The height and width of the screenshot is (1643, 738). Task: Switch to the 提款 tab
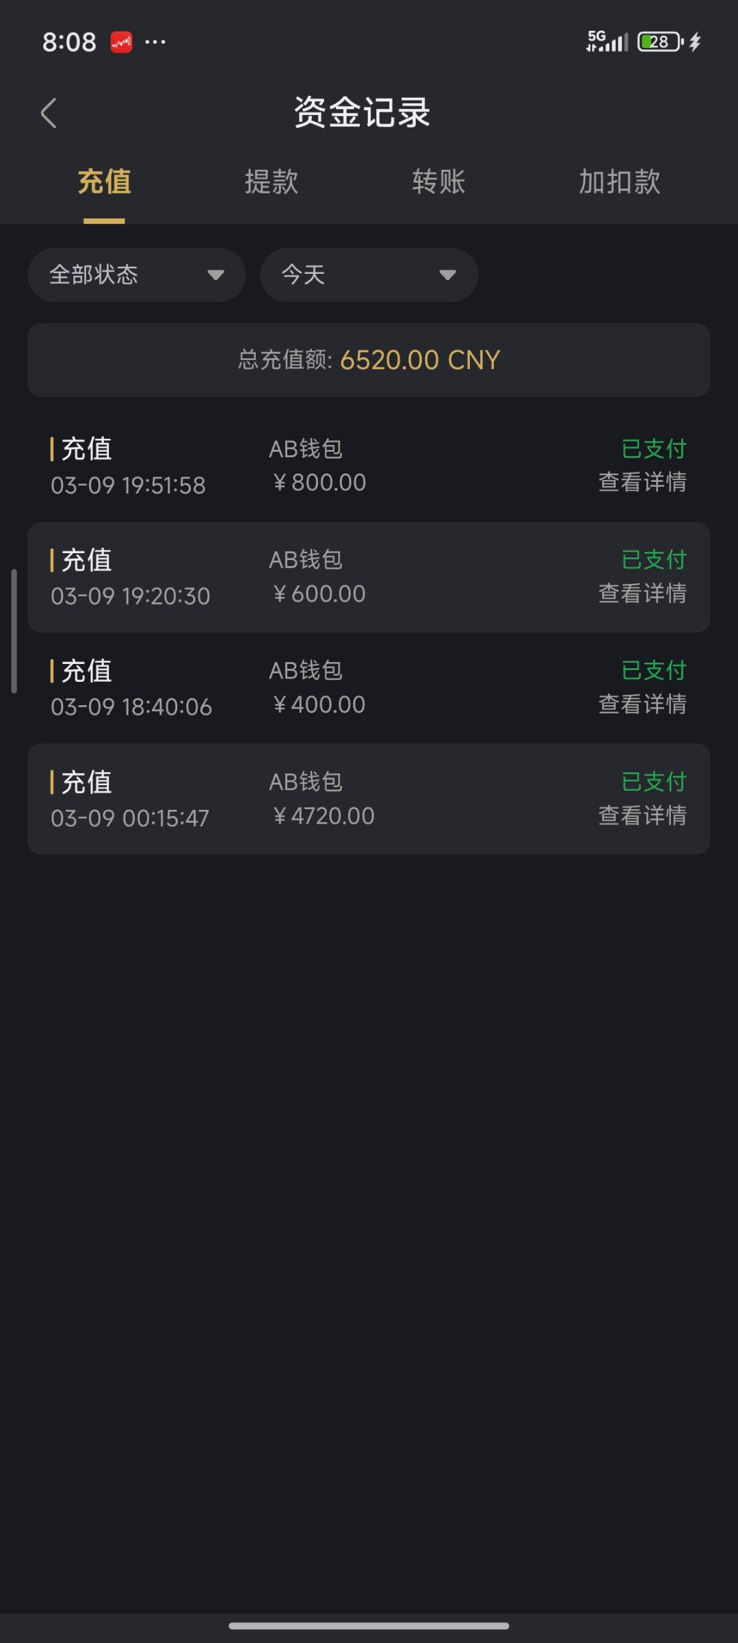pos(272,182)
